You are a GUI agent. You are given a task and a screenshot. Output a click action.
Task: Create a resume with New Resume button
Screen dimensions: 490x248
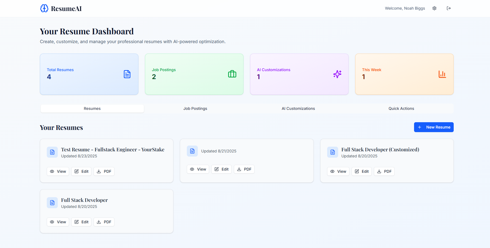tap(434, 127)
